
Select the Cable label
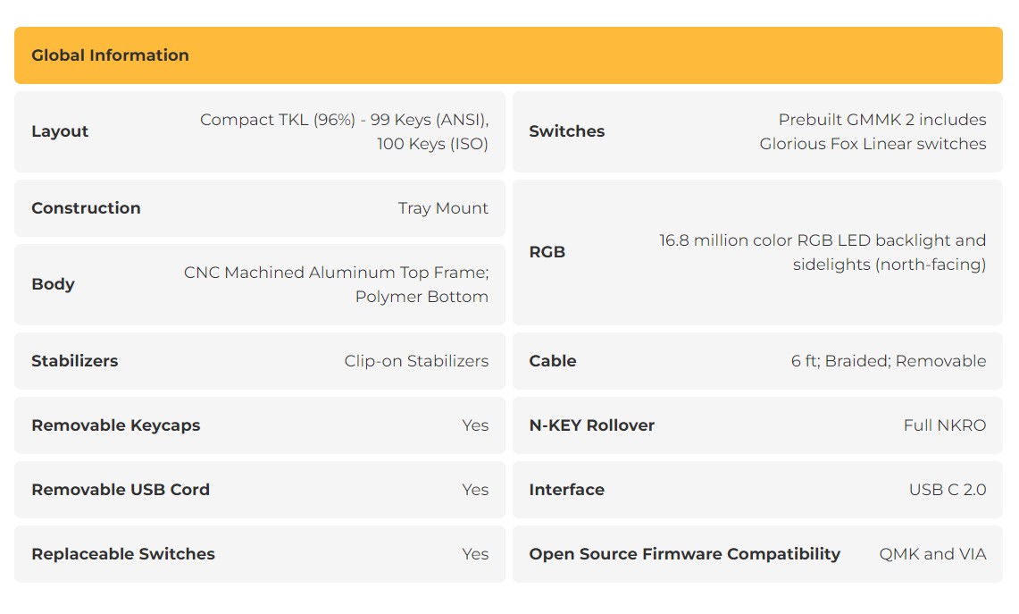tap(553, 361)
